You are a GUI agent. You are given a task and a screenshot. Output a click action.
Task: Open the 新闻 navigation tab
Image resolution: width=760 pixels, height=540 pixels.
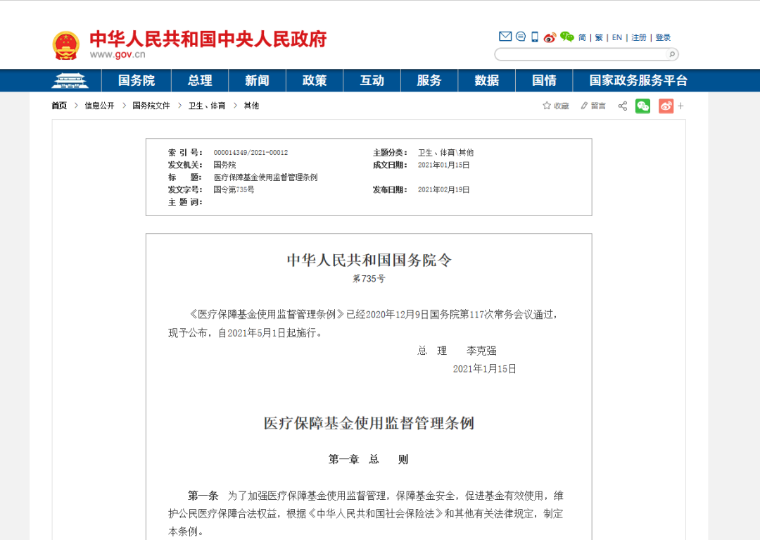point(257,80)
